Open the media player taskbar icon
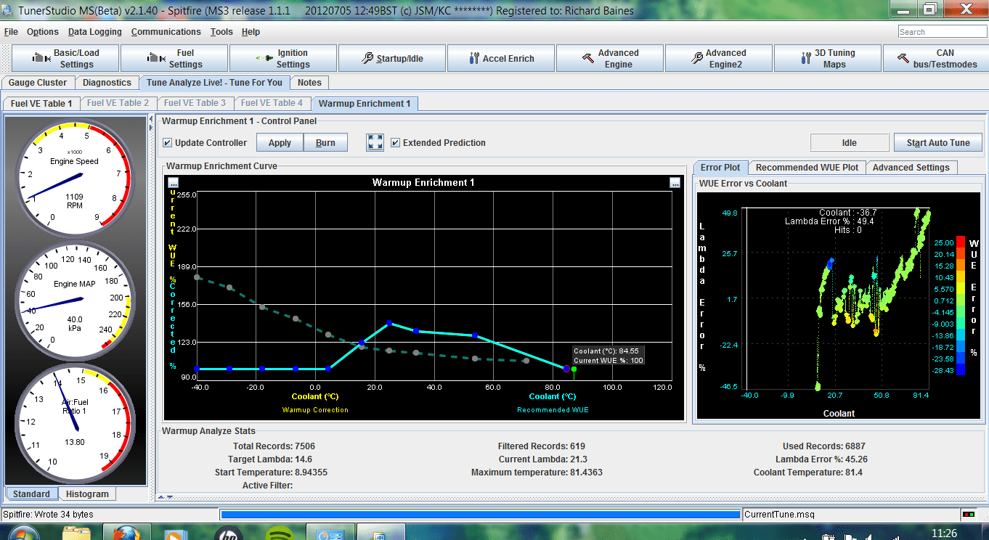989x540 pixels. (x=176, y=535)
